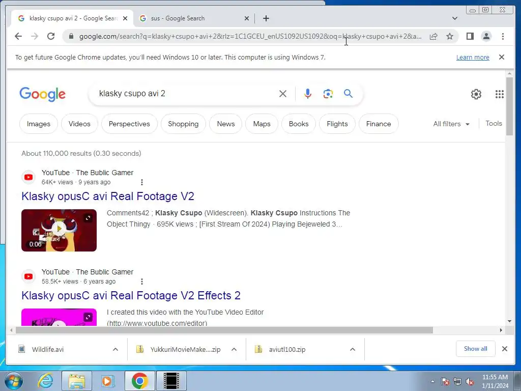The height and width of the screenshot is (391, 521).
Task: View site information lock icon
Action: coord(71,36)
